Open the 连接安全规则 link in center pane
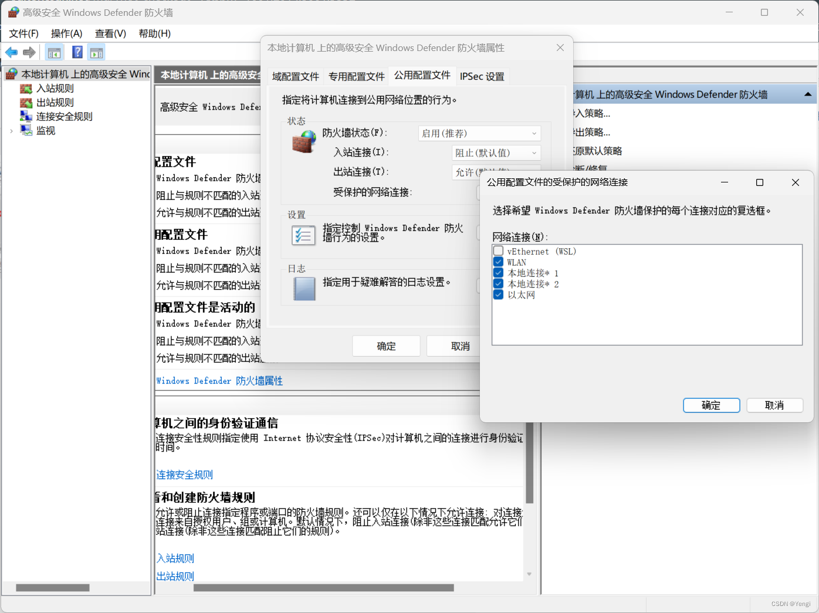 184,475
